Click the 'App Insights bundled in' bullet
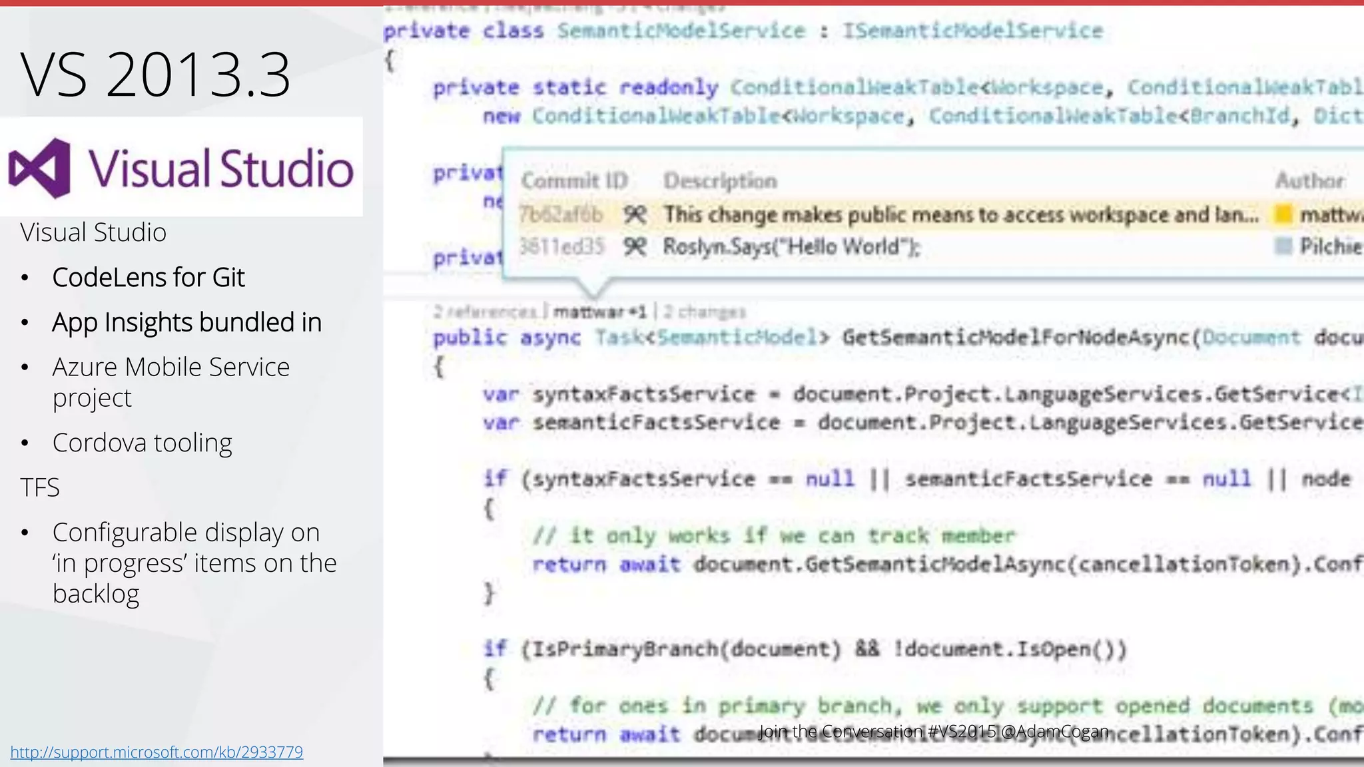The image size is (1364, 767). (x=186, y=322)
